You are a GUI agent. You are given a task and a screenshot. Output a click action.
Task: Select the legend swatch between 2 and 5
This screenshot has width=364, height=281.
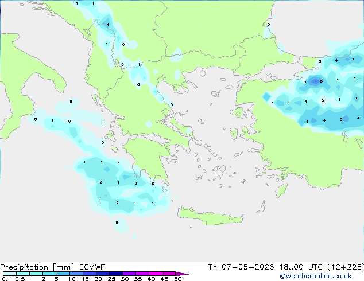(x=49, y=274)
